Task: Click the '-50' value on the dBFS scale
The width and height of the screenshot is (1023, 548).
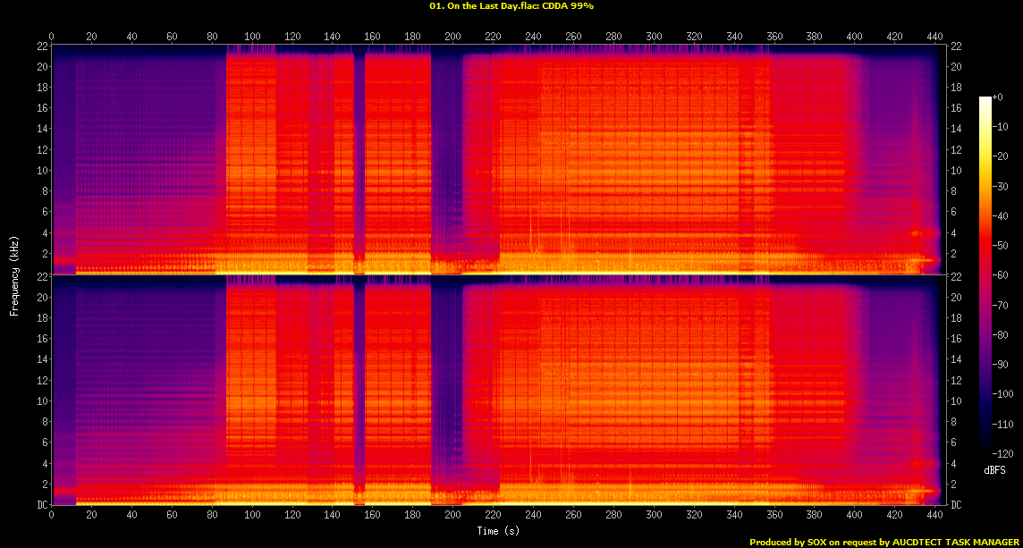Action: [1000, 245]
